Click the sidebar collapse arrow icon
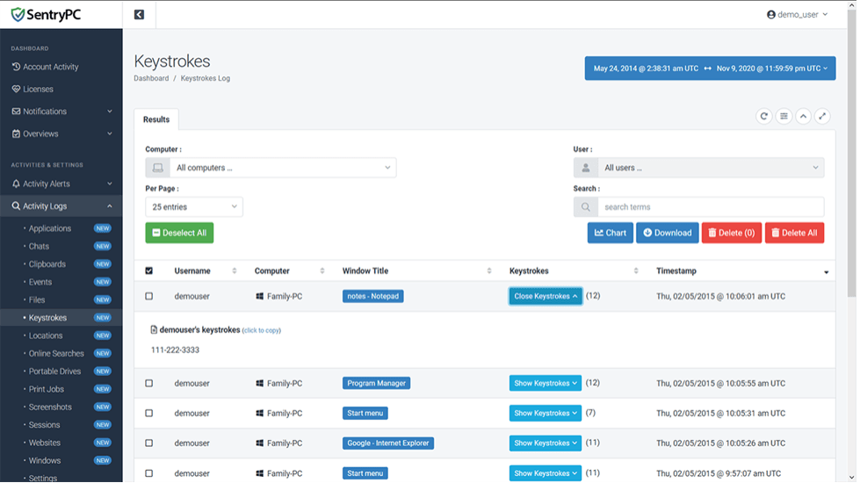The height and width of the screenshot is (483, 860). (x=139, y=15)
